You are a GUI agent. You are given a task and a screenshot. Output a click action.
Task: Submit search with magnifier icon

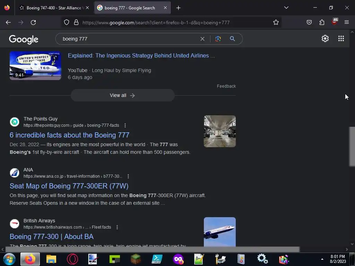click(232, 39)
